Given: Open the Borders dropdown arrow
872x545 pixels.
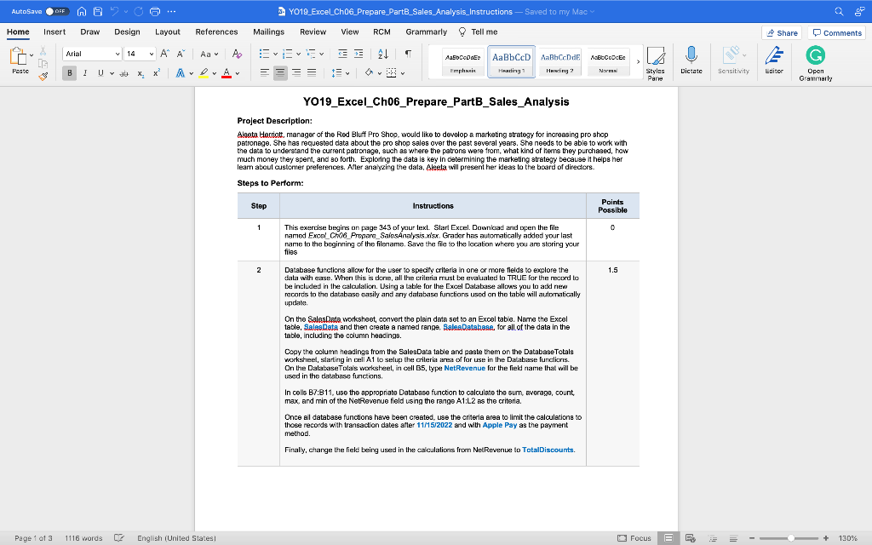Looking at the screenshot, I should (x=403, y=73).
